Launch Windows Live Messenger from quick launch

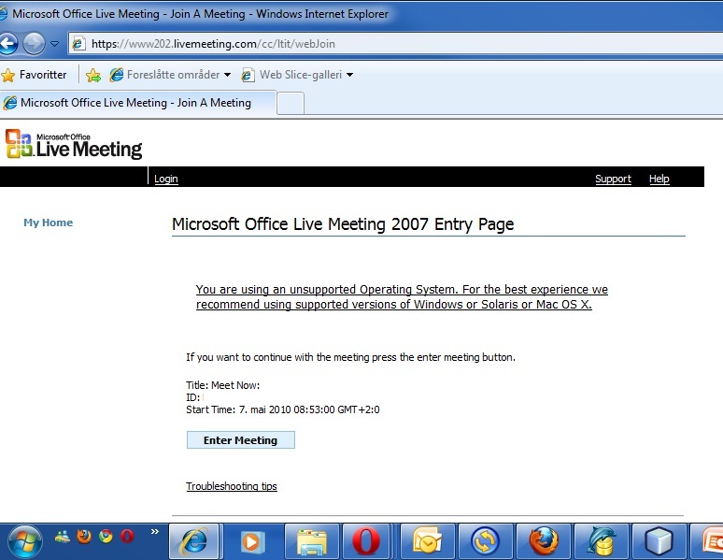pos(63,536)
